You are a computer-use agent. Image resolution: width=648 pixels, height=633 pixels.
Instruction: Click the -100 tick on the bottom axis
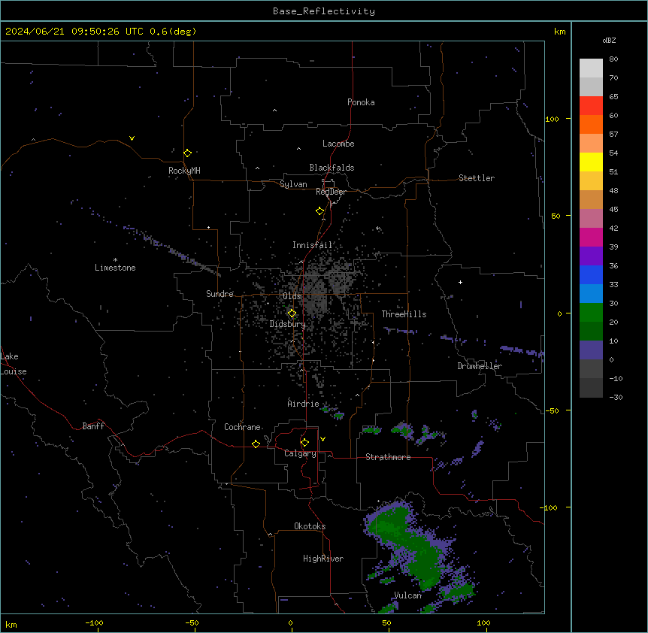(94, 622)
